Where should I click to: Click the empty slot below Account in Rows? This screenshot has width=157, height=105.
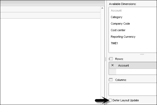point(136,72)
